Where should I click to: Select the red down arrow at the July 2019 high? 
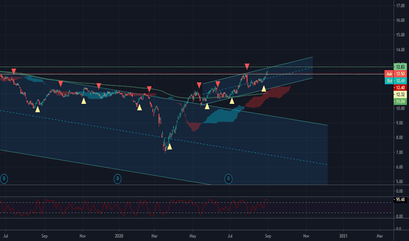coord(14,71)
